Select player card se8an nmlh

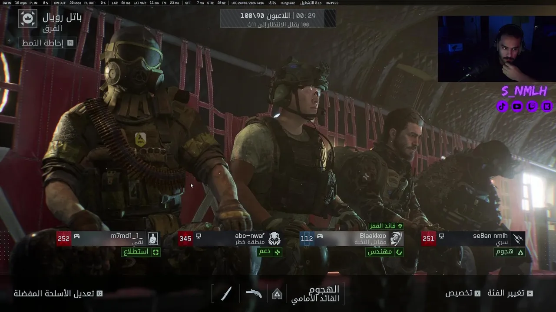pos(473,239)
